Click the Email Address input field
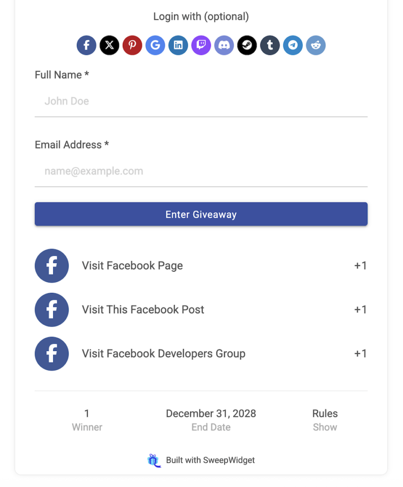The width and height of the screenshot is (403, 487). pyautogui.click(x=201, y=171)
